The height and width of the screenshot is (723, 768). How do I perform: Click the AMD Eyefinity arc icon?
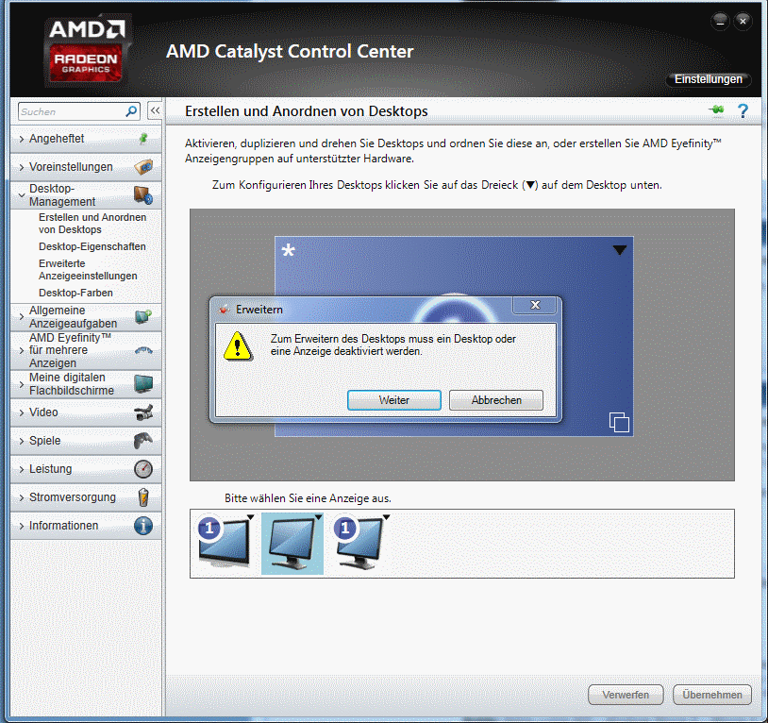(143, 350)
